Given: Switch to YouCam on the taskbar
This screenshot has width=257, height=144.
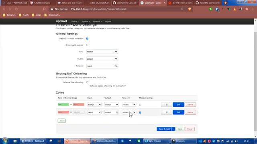Looking at the screenshot, I should (183, 141).
